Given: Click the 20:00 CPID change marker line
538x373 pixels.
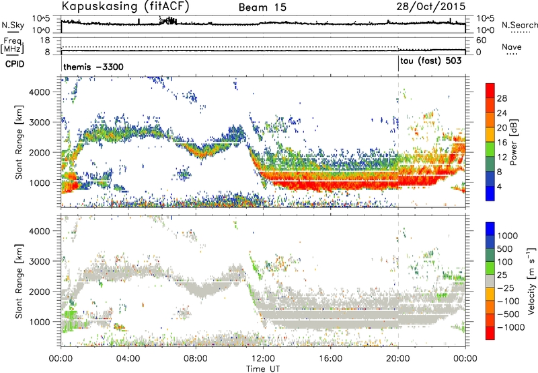Looking at the screenshot, I should tap(398, 64).
